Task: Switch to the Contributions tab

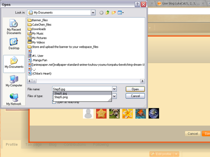Action: [75, 145]
